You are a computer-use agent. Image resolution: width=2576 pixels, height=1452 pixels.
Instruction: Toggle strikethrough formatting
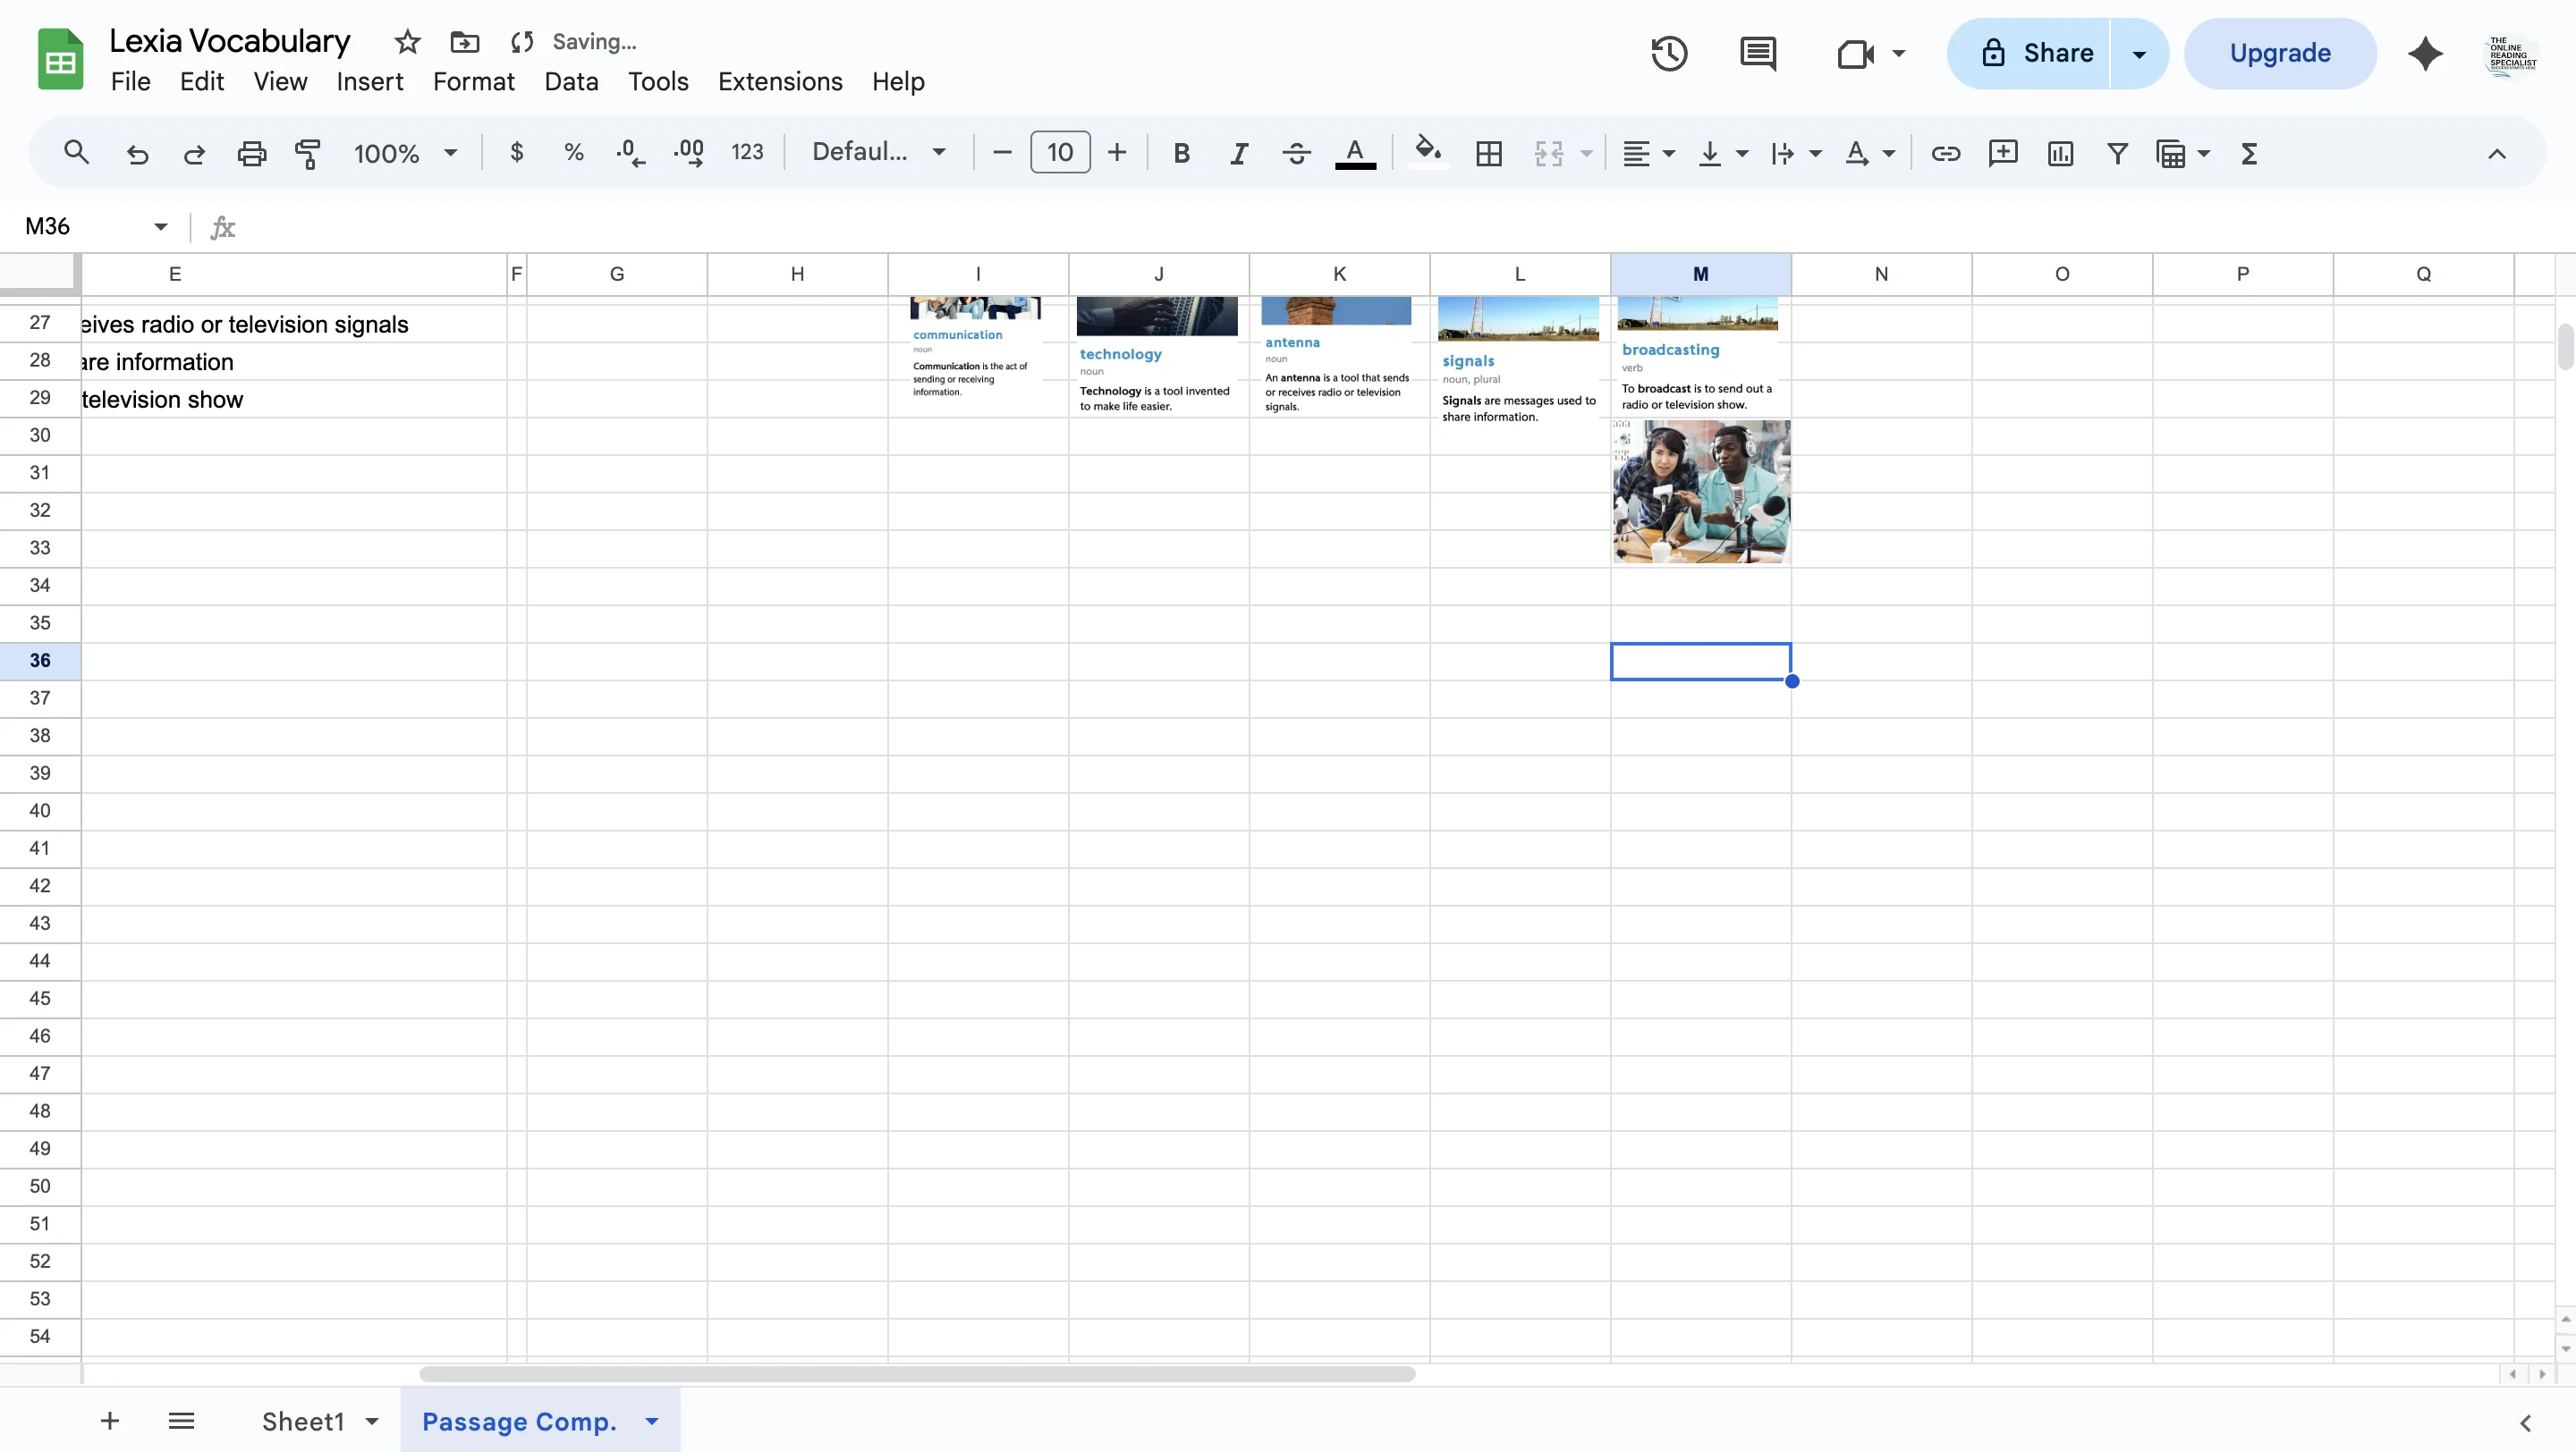(1295, 152)
